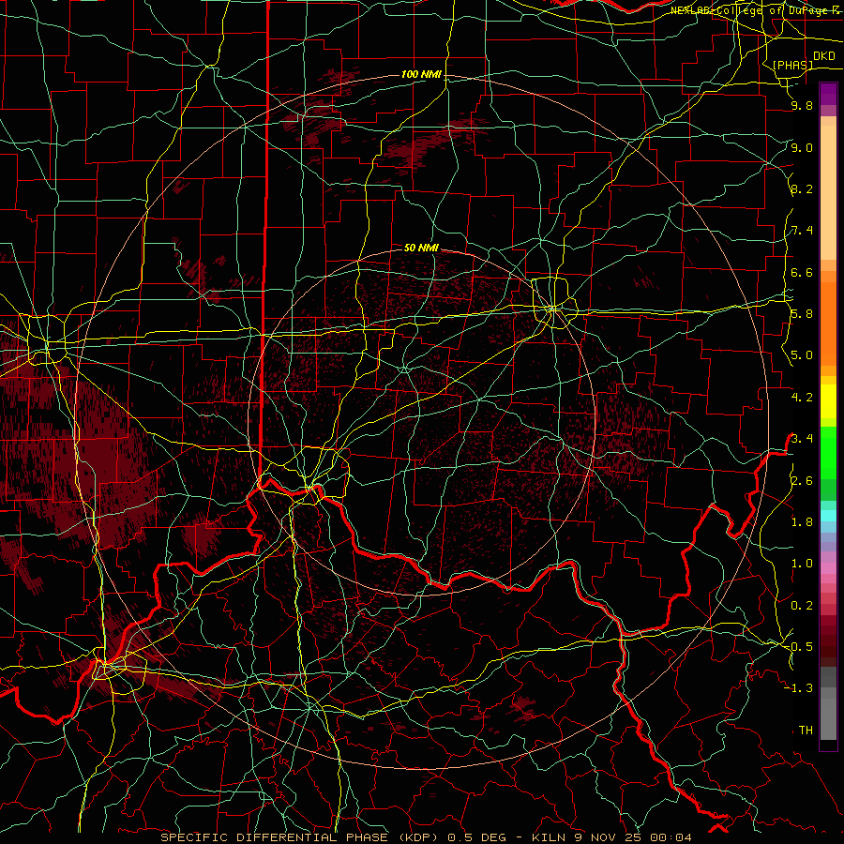Pick the gray color band beside TH
This screenshot has height=844, width=844.
[x=828, y=718]
